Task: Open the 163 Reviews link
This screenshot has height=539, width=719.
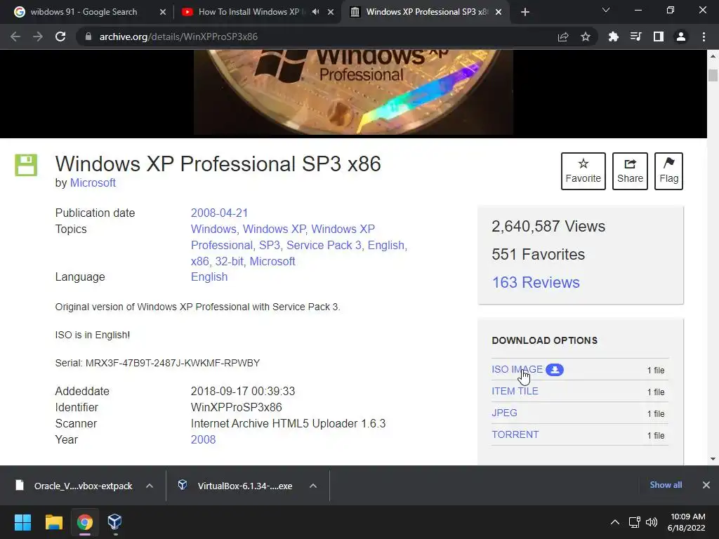Action: point(536,282)
